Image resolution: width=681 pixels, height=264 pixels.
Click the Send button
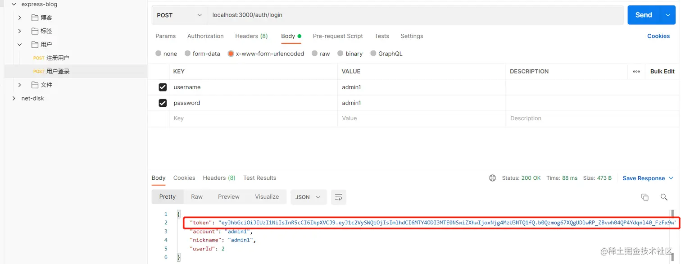pyautogui.click(x=644, y=15)
